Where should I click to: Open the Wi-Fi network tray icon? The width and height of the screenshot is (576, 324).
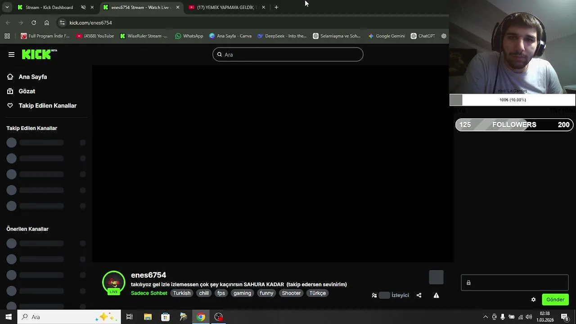click(520, 317)
